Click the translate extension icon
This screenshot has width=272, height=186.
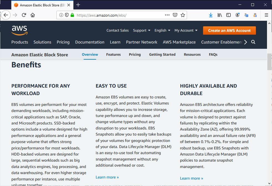pyautogui.click(x=246, y=15)
